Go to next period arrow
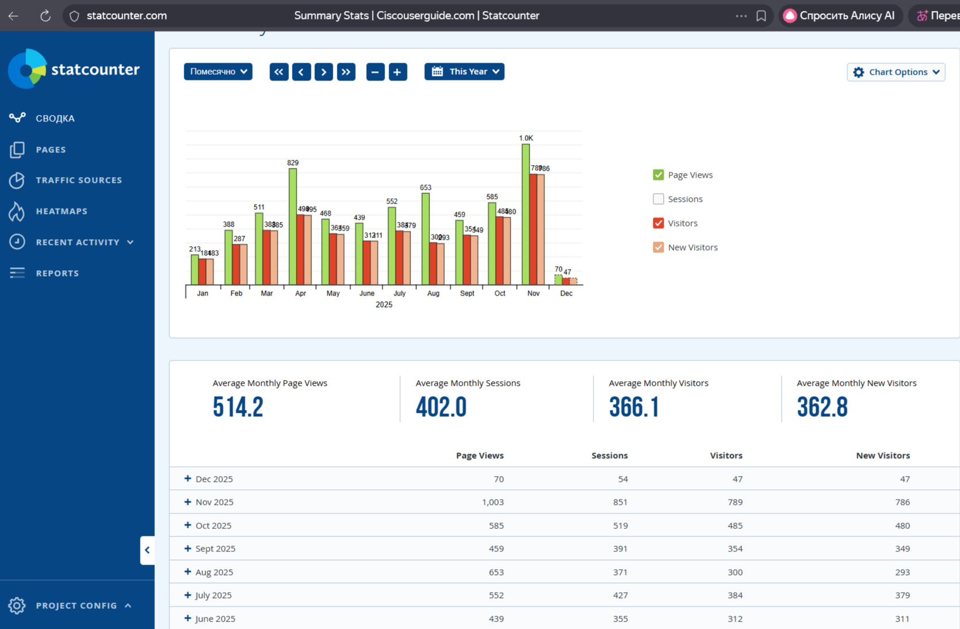Screen dimensions: 960x629 click(x=323, y=72)
